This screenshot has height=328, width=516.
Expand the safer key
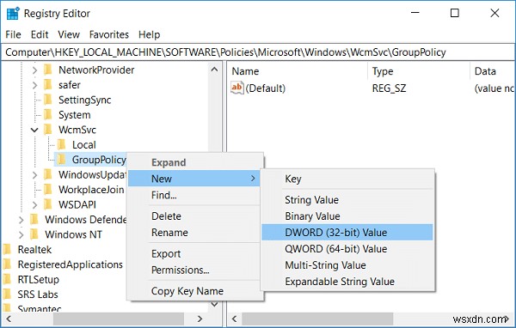click(34, 85)
